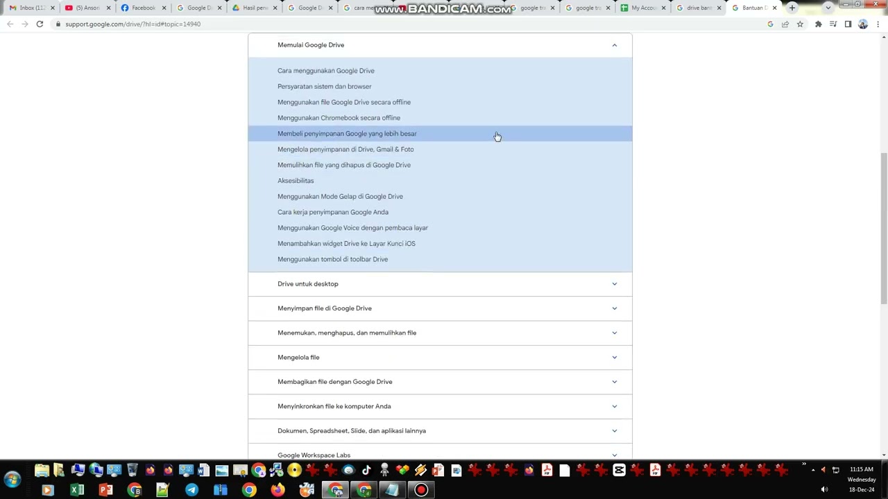Open the Windows Start orb
Image resolution: width=888 pixels, height=499 pixels.
(x=12, y=480)
